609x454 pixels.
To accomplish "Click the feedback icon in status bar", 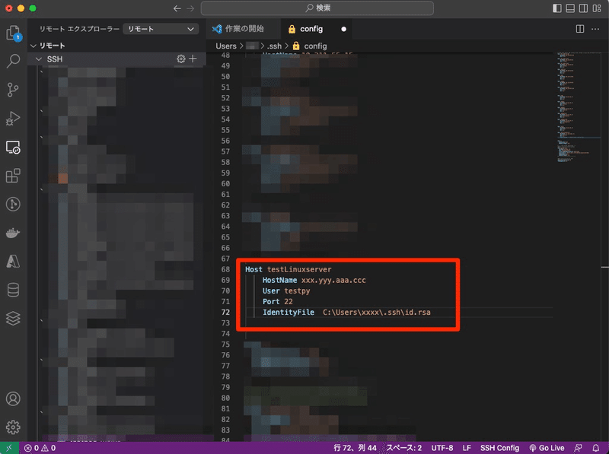I will coord(579,448).
